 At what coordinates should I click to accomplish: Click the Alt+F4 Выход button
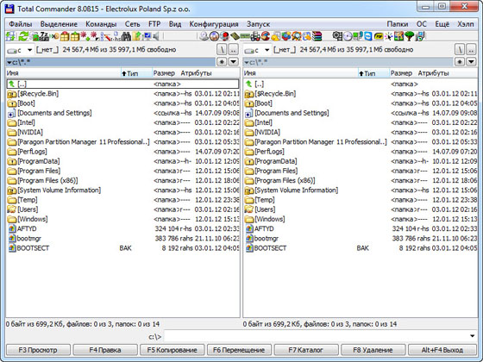click(442, 350)
